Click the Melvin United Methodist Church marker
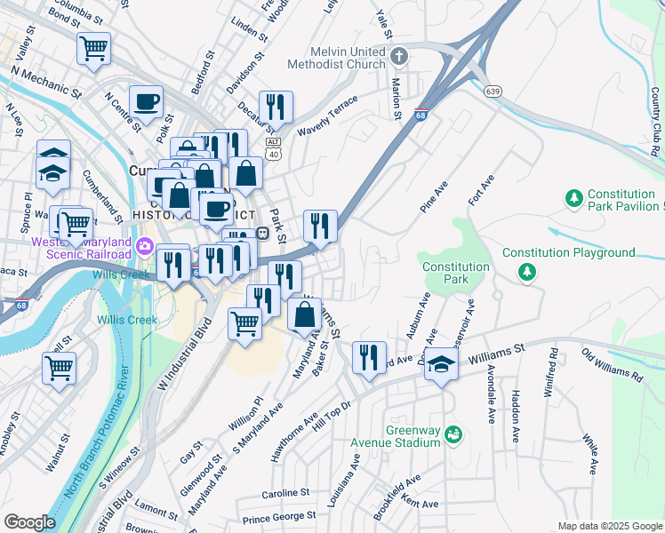 click(x=398, y=57)
